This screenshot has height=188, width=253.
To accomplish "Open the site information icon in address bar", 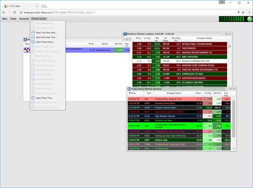I will tap(21, 13).
